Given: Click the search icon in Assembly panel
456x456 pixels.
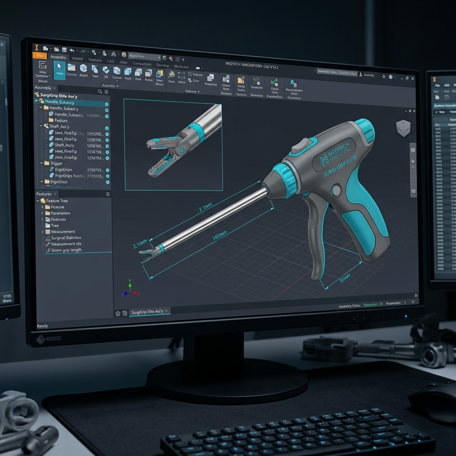Looking at the screenshot, I should pyautogui.click(x=100, y=91).
